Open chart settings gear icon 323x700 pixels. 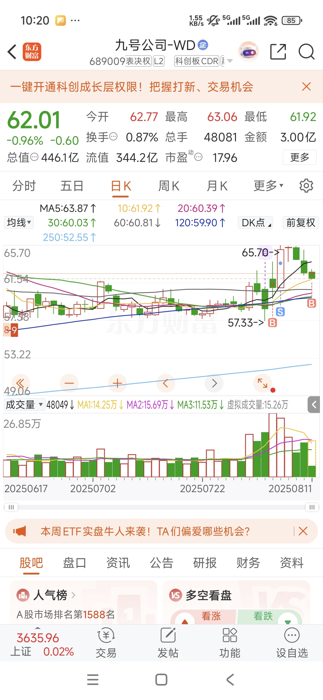[306, 186]
